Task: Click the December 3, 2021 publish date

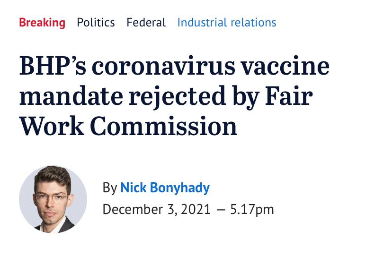Action: (x=157, y=209)
